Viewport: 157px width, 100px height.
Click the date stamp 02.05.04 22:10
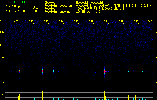[15, 11]
